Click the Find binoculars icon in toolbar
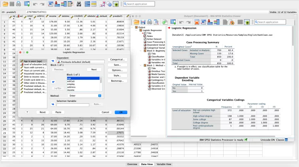The width and height of the screenshot is (299, 167). (x=79, y=4)
